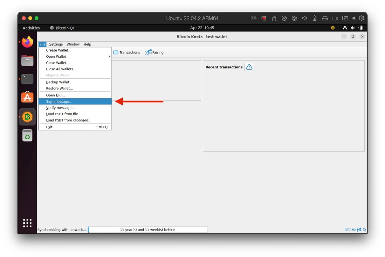Click the USB device icon in VM title bar
This screenshot has width=385, height=257.
tap(274, 18)
